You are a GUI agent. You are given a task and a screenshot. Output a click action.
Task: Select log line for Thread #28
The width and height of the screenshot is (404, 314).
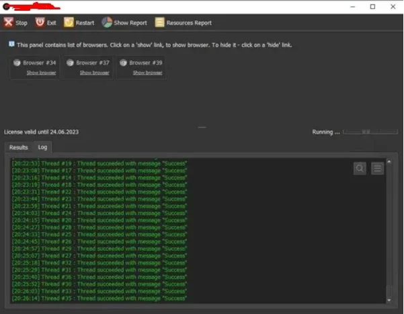(99, 227)
